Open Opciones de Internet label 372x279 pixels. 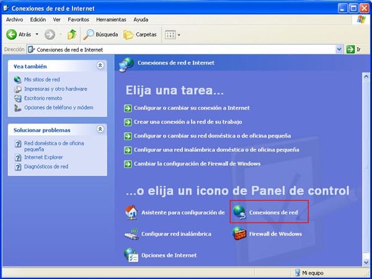[169, 255]
